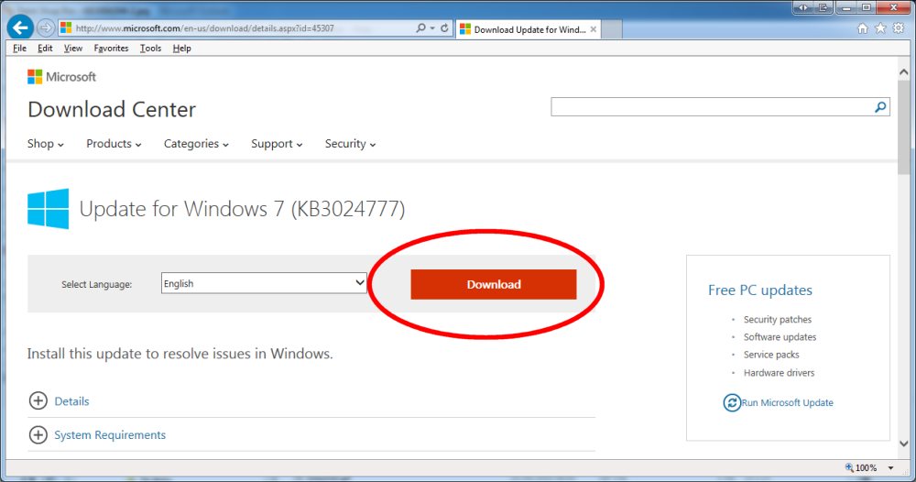Click the search magnifier in address bar
This screenshot has height=482, width=916.
[420, 28]
